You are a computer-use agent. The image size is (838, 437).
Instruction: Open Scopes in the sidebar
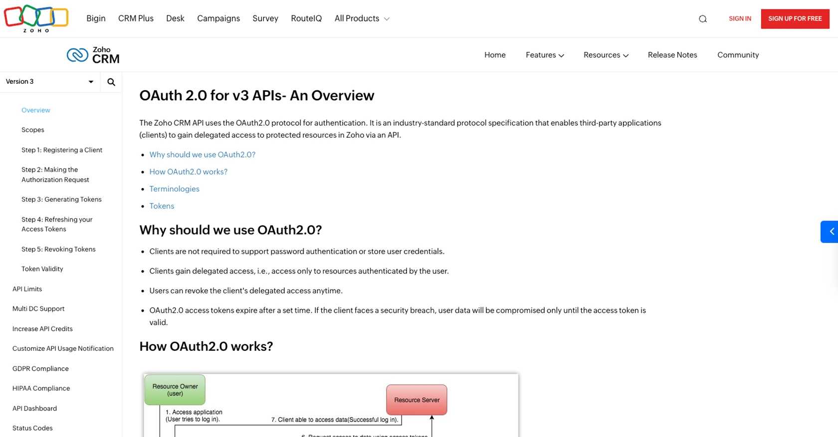33,130
